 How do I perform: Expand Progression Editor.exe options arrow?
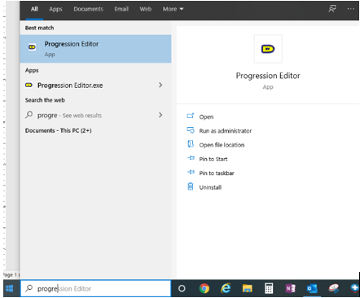[x=160, y=85]
